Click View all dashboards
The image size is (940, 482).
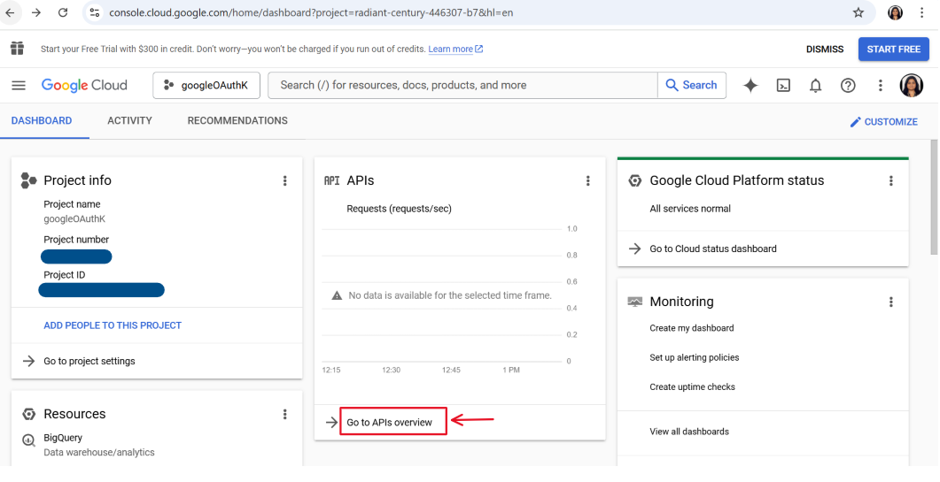click(x=689, y=432)
